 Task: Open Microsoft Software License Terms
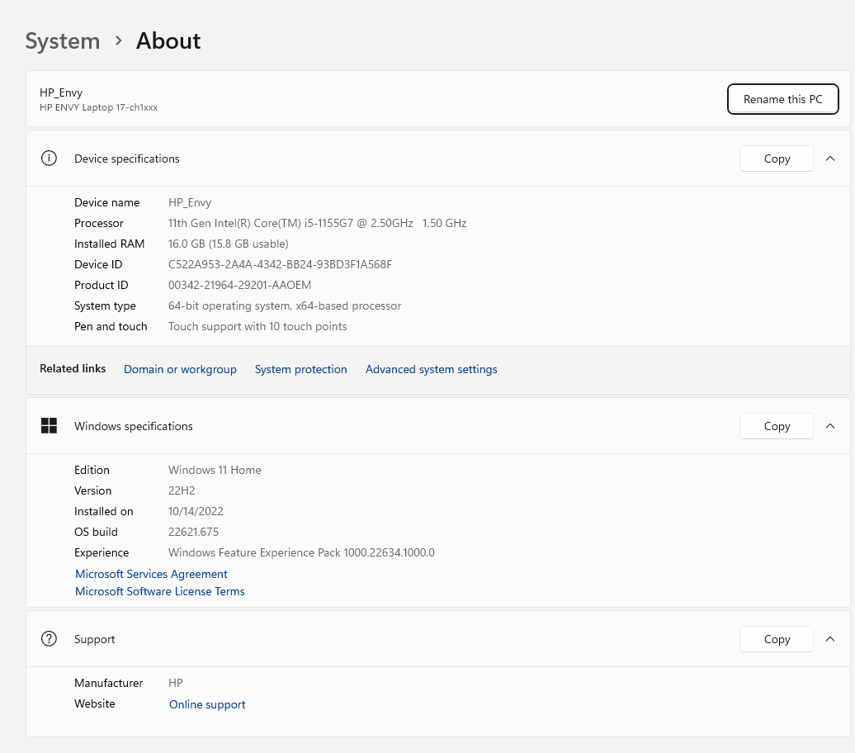(x=160, y=591)
